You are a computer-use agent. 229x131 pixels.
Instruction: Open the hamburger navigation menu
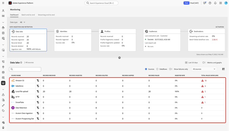point(3,3)
